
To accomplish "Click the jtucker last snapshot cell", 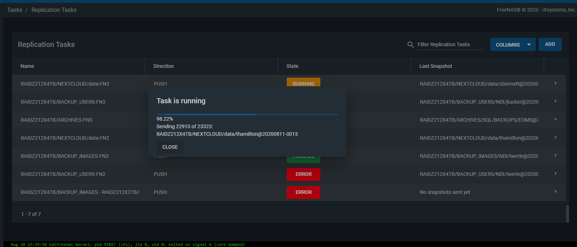I will coord(479,102).
